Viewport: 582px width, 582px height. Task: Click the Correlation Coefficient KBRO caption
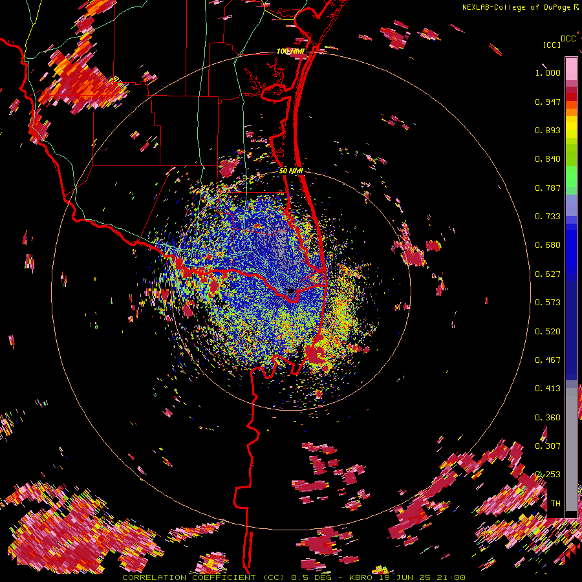pos(294,577)
